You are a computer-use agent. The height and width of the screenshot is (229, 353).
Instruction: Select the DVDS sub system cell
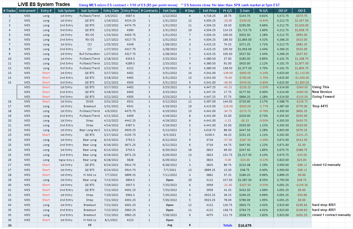click(90, 101)
